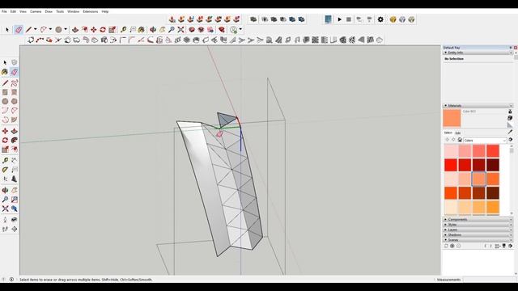The height and width of the screenshot is (291, 518).
Task: Click the play button in top toolbar
Action: tap(339, 19)
